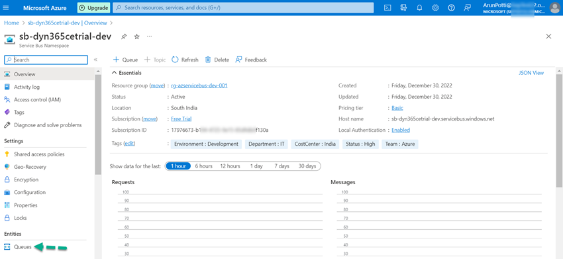
Task: Click the Environment : Development tag
Action: tap(206, 144)
